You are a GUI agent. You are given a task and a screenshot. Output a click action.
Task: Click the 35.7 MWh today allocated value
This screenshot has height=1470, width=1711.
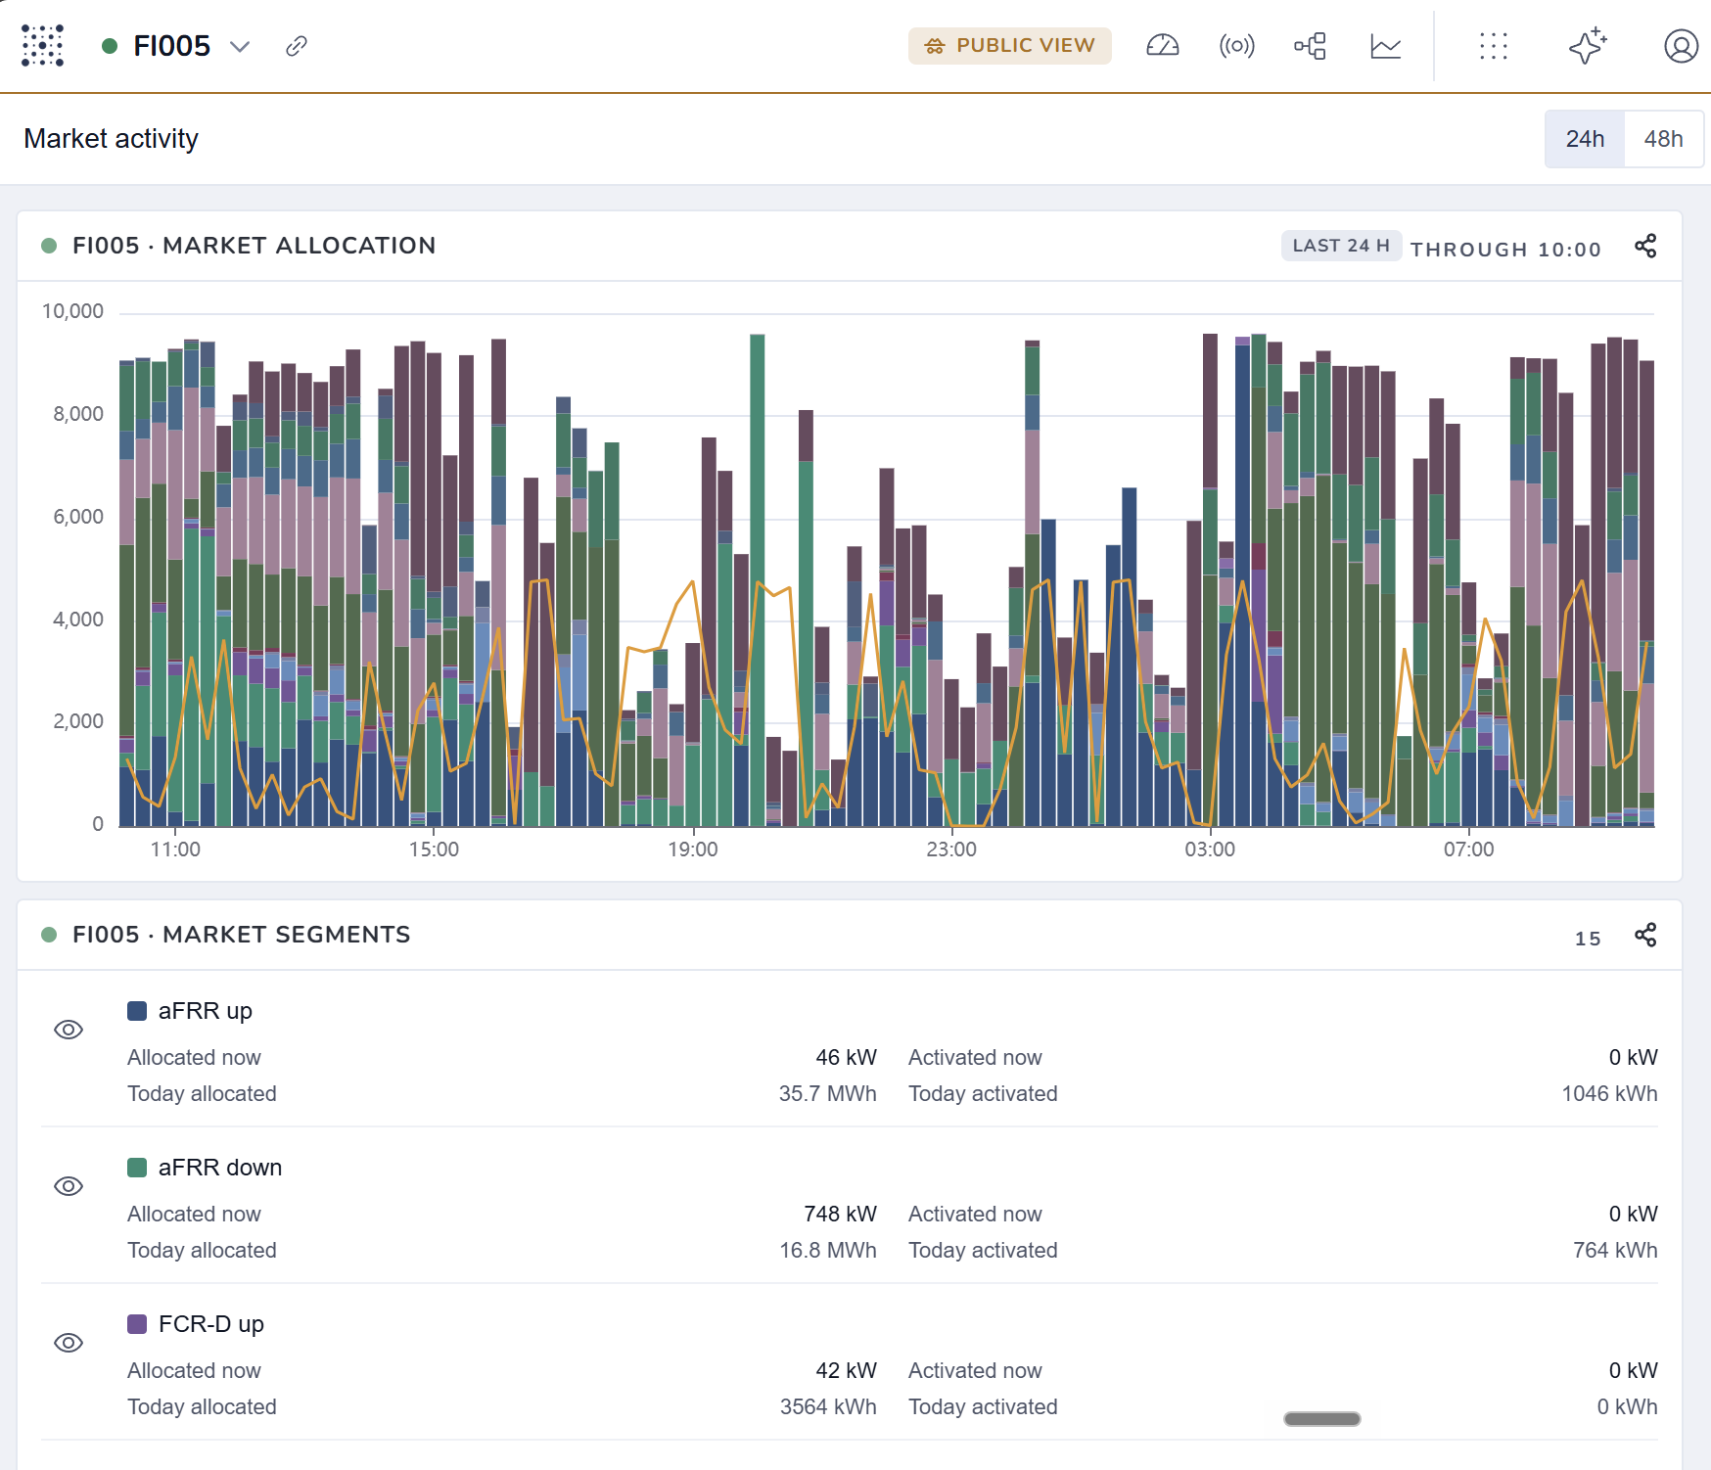pos(827,1093)
